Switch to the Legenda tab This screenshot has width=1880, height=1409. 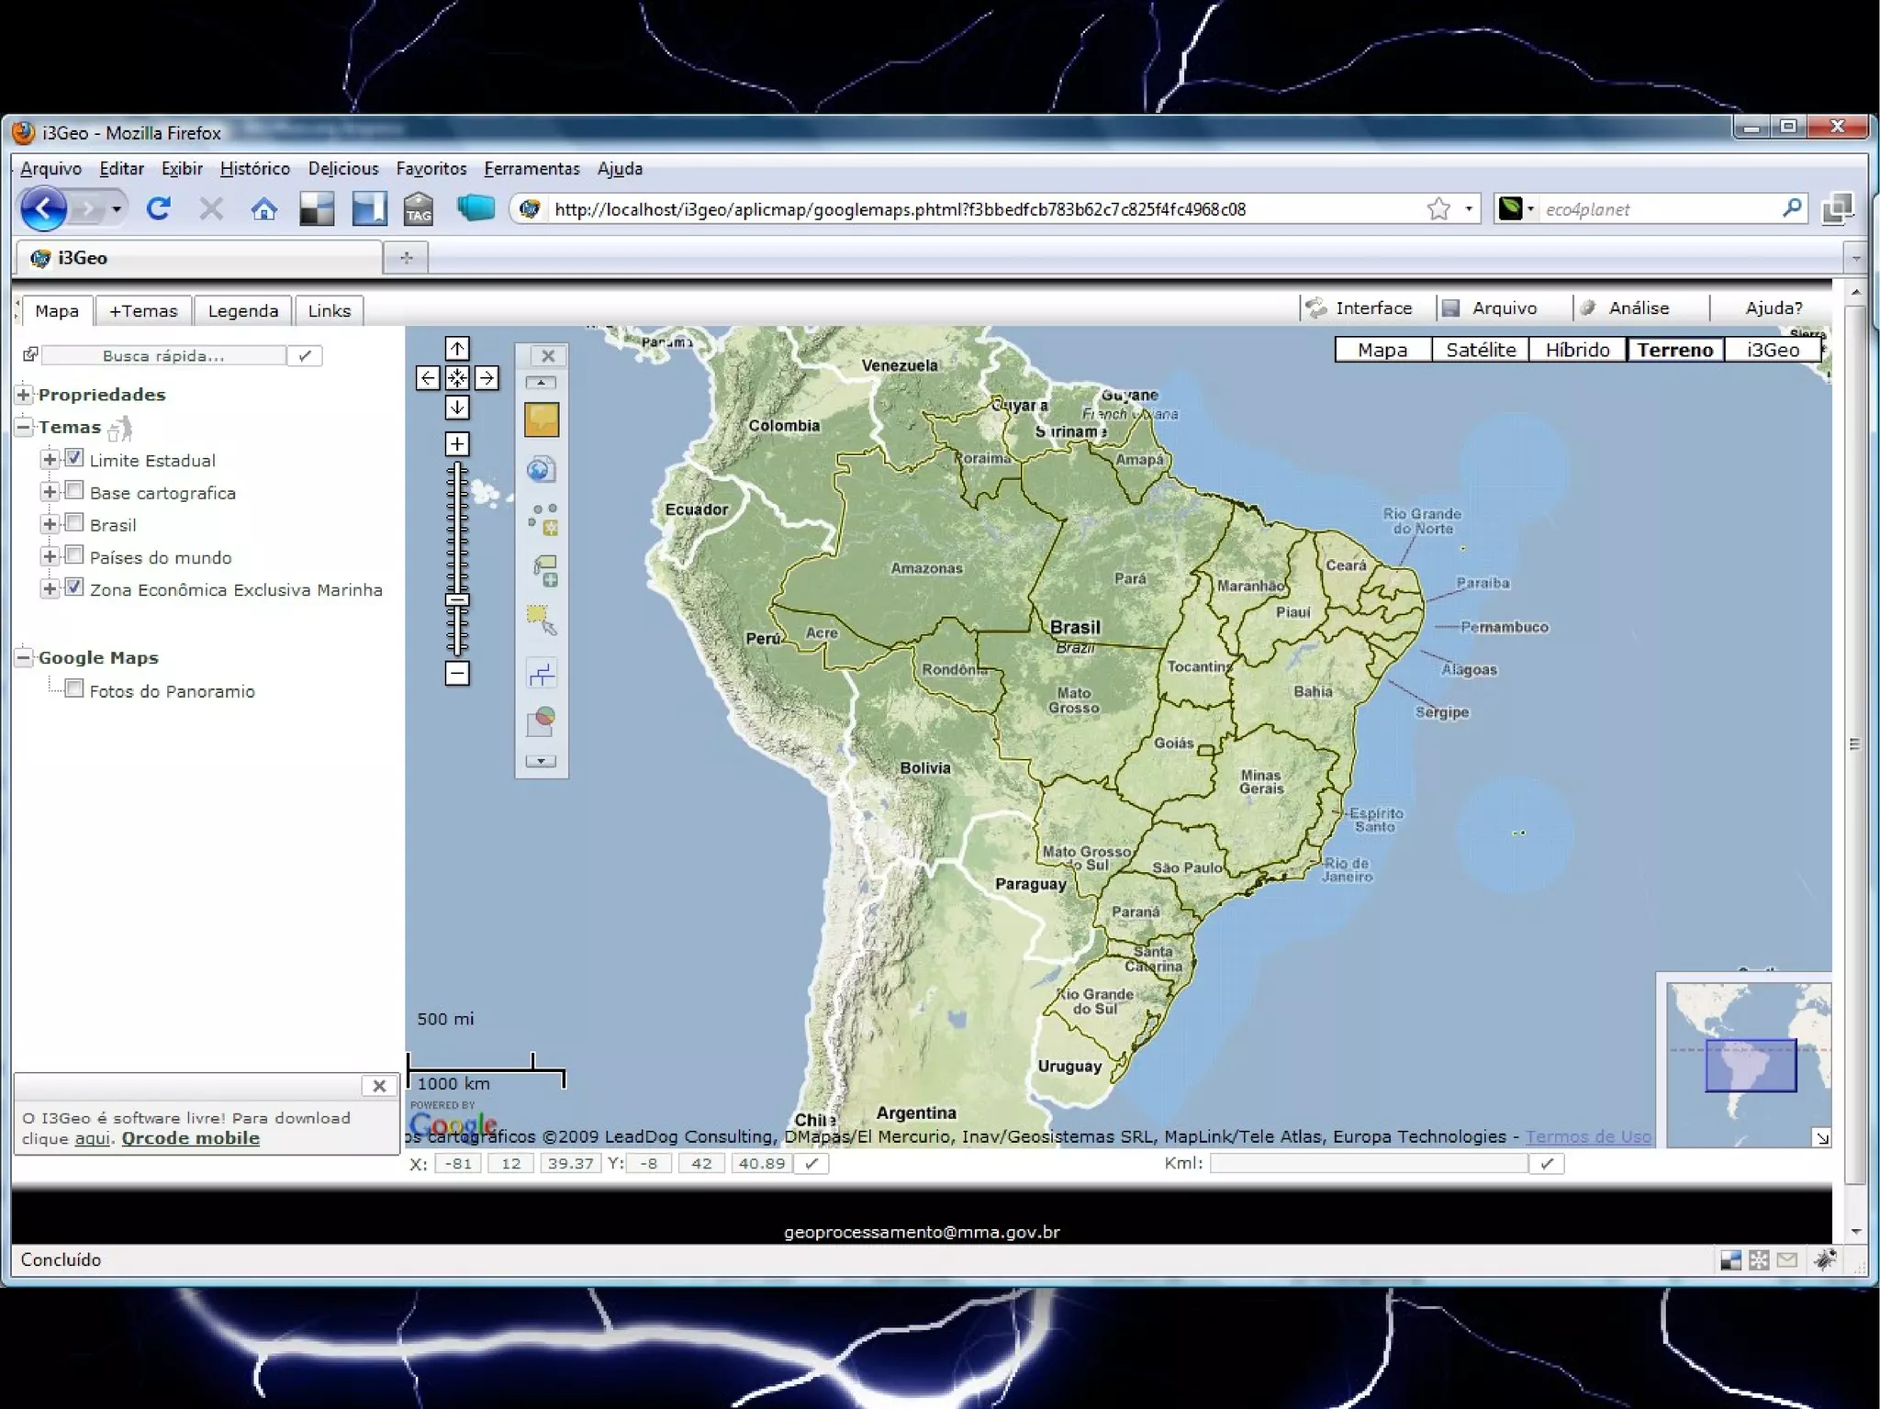[x=242, y=311]
